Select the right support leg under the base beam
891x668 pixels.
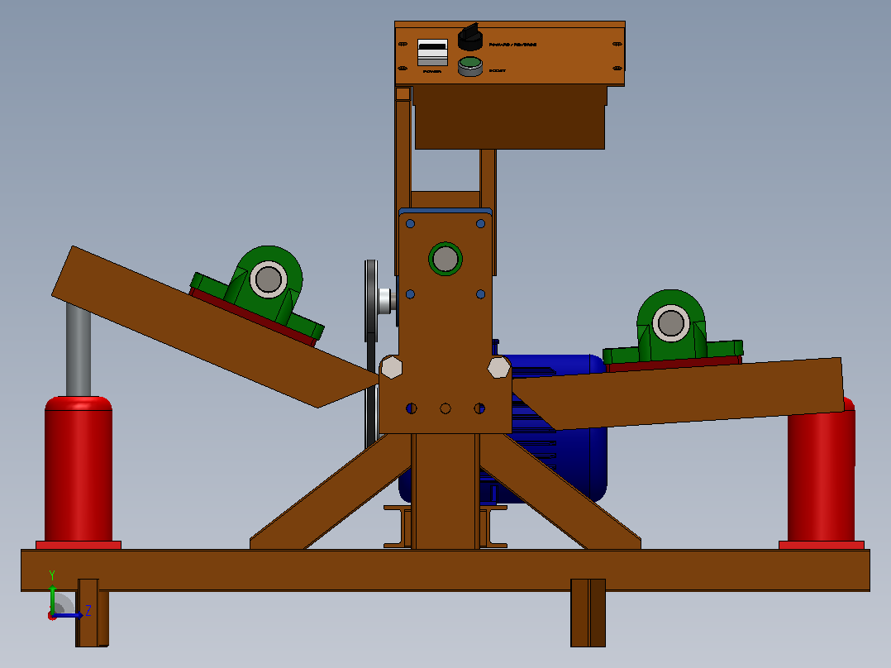coord(588,613)
